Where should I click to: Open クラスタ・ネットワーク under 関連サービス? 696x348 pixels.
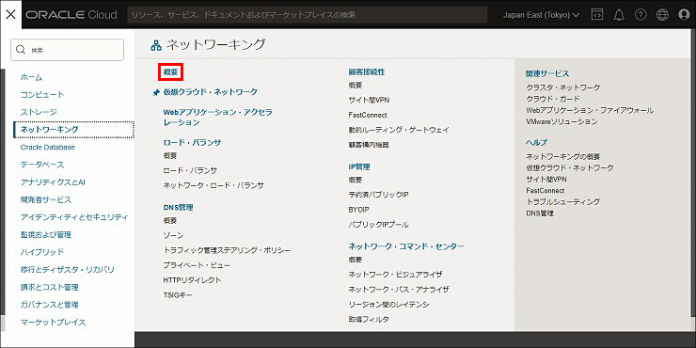(562, 87)
